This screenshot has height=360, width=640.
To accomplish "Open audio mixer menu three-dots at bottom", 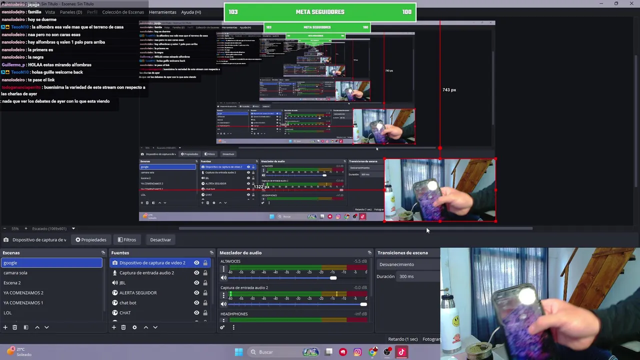I will [x=233, y=327].
